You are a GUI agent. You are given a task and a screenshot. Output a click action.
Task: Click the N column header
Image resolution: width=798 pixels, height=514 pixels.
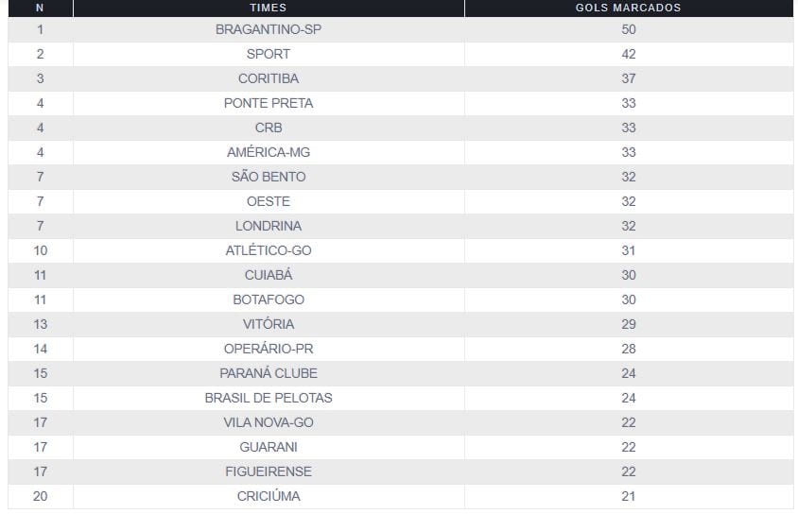pyautogui.click(x=40, y=8)
